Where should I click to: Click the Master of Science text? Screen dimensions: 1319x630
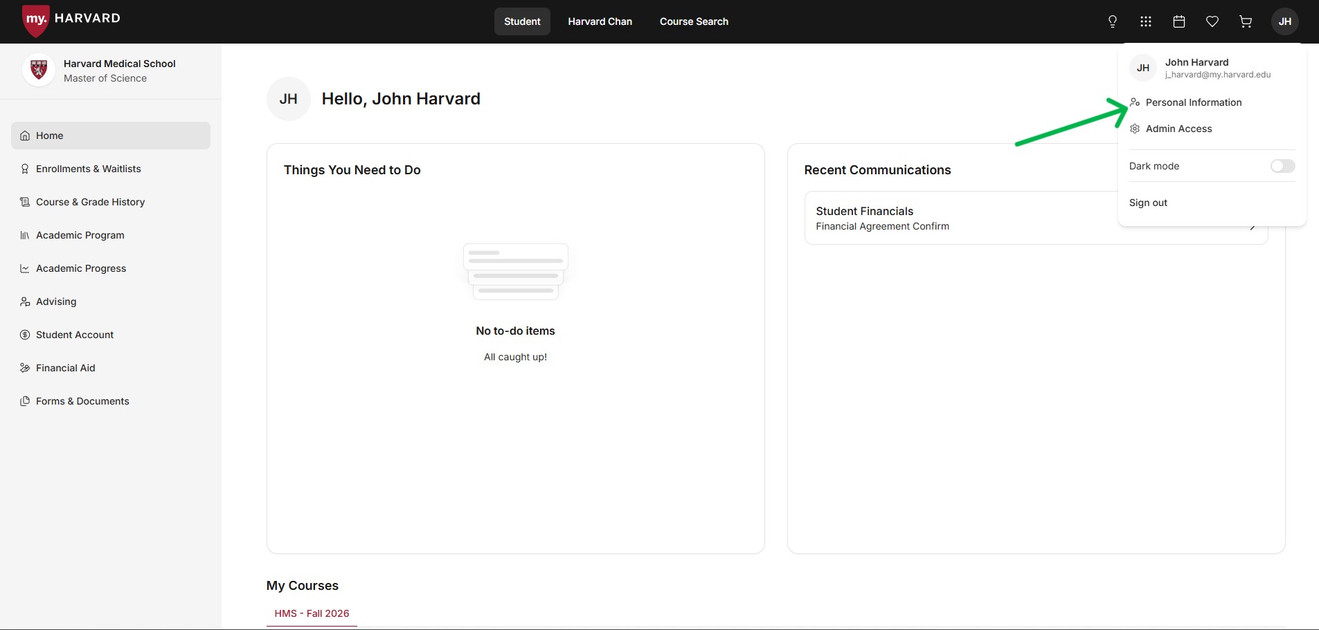point(105,78)
